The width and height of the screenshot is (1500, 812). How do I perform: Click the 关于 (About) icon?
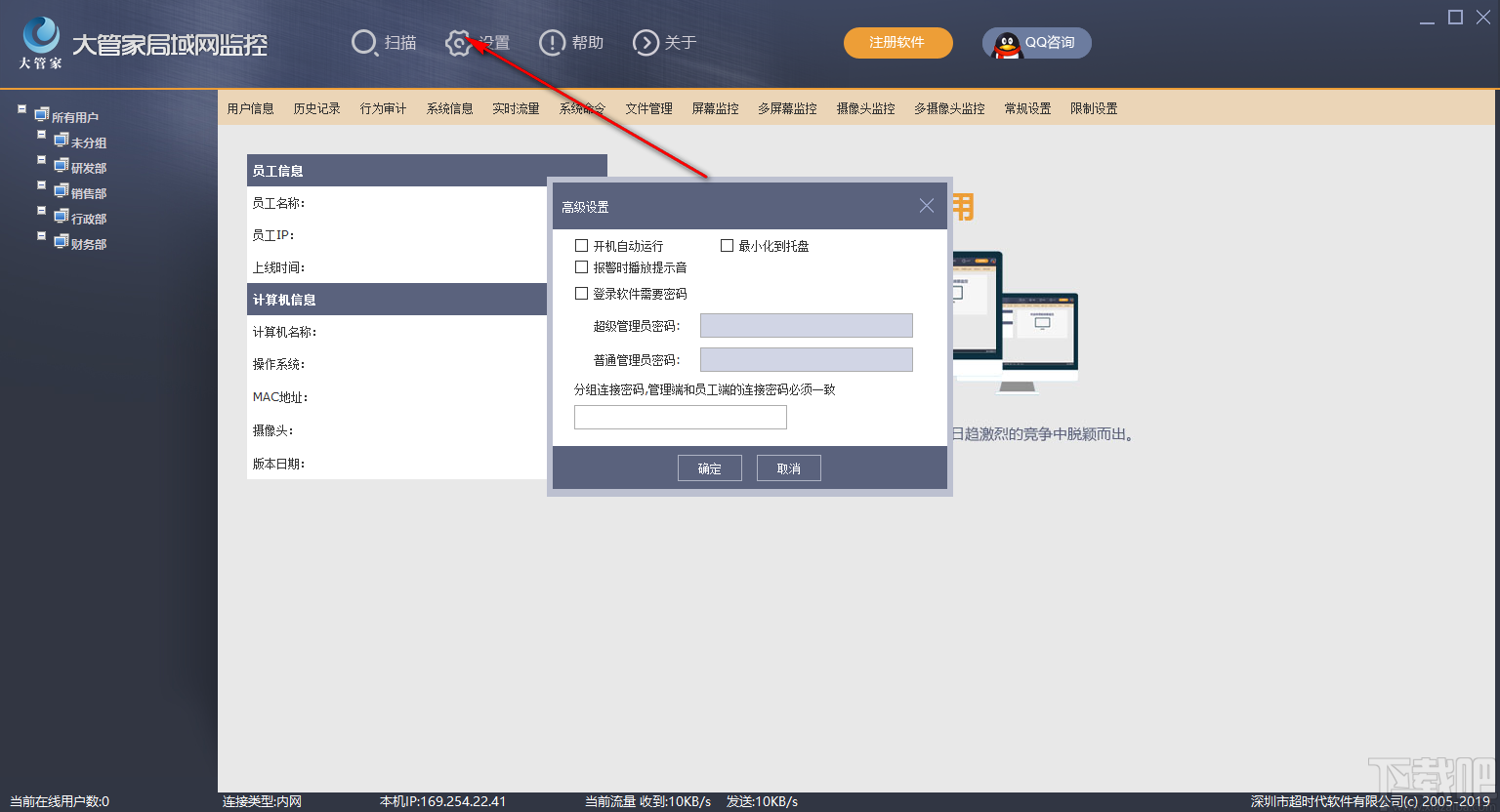pos(645,42)
